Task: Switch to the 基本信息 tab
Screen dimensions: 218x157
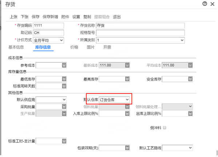Action: point(16,47)
